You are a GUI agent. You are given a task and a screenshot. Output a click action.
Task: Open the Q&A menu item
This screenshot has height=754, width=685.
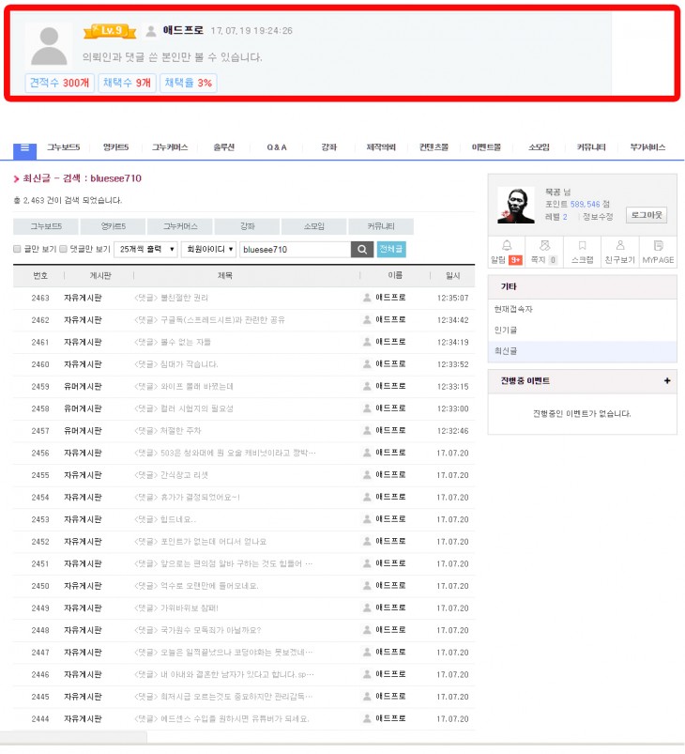(277, 147)
